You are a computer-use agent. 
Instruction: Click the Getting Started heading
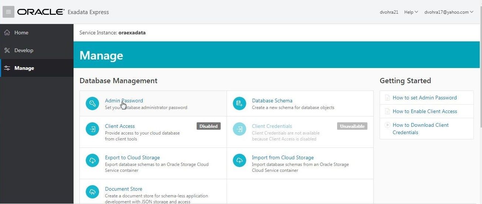[x=405, y=81]
